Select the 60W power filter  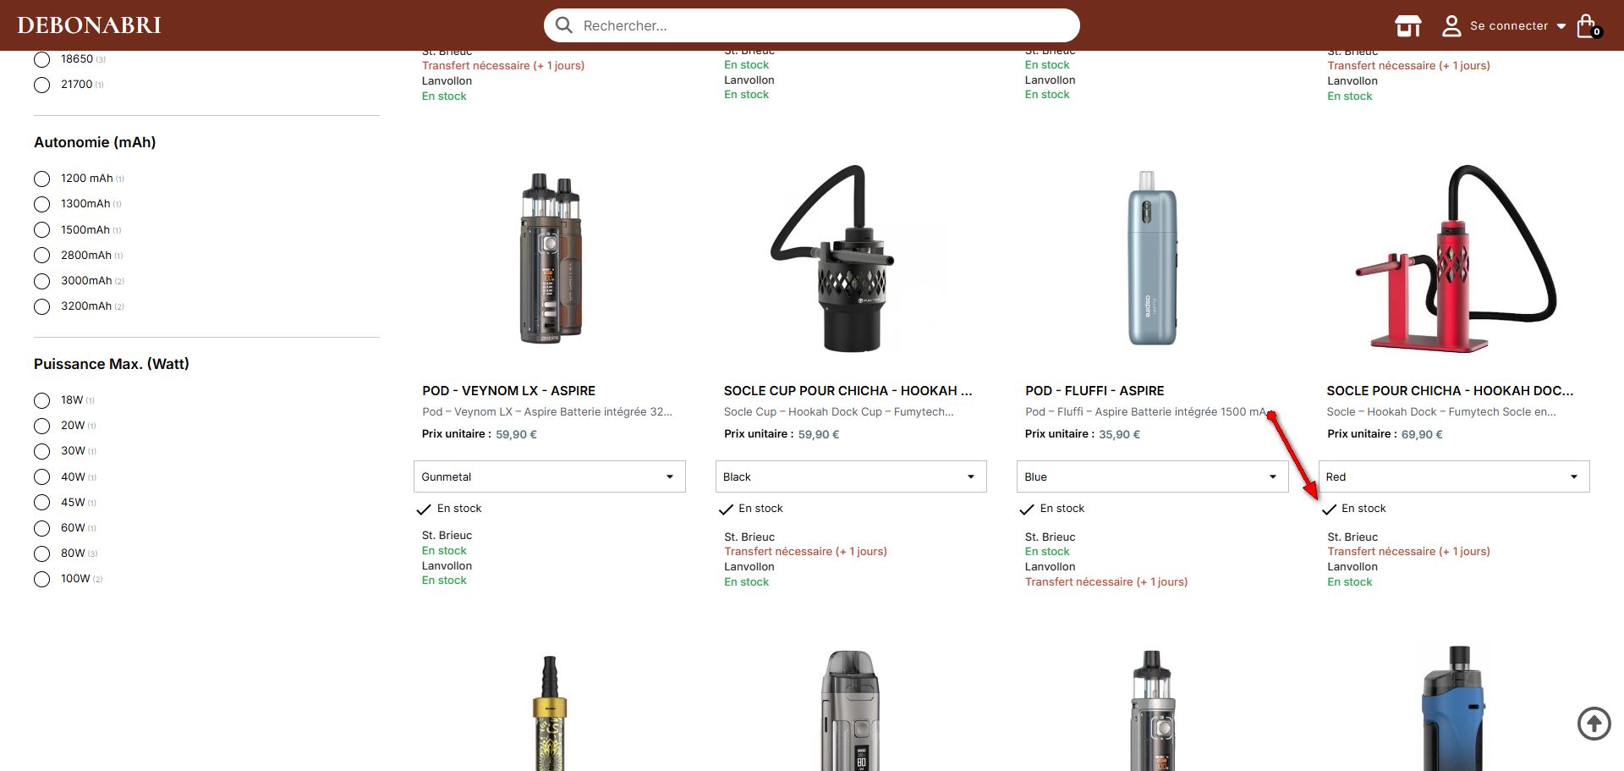click(x=42, y=528)
